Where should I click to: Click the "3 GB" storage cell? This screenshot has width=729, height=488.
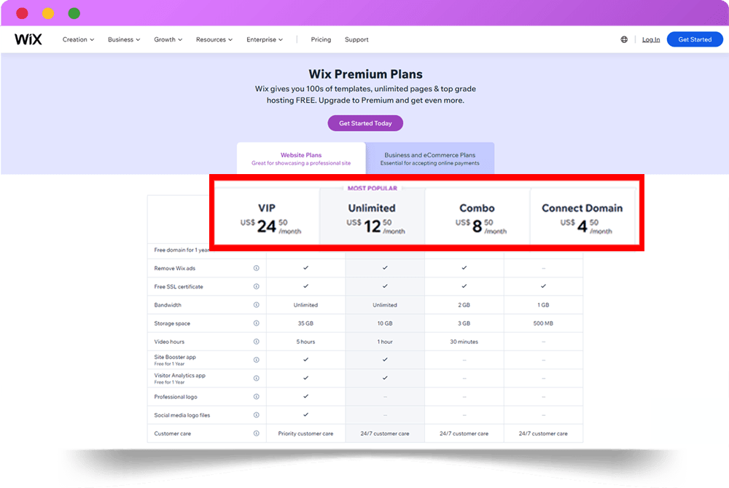tap(464, 323)
